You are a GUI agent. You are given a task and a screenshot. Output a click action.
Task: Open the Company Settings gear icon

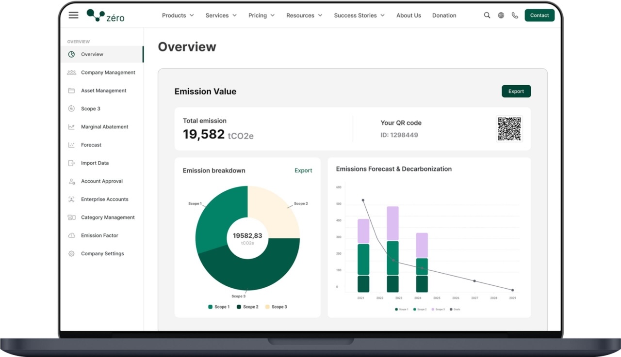(71, 254)
